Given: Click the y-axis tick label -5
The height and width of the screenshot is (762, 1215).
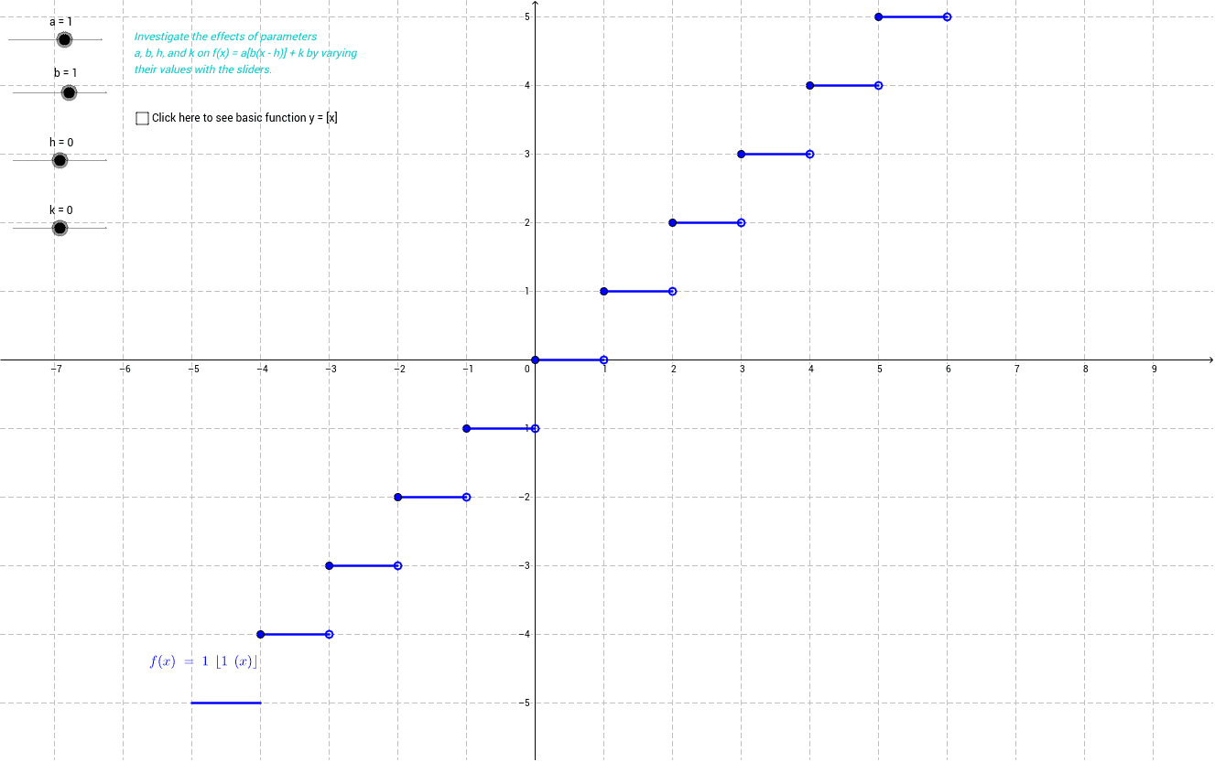Looking at the screenshot, I should [x=524, y=703].
